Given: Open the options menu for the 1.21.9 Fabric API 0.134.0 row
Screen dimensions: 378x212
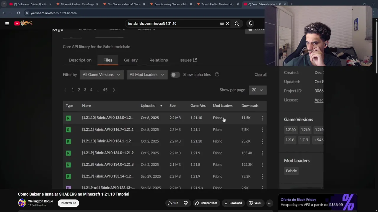Looking at the screenshot, I should click(262, 153).
